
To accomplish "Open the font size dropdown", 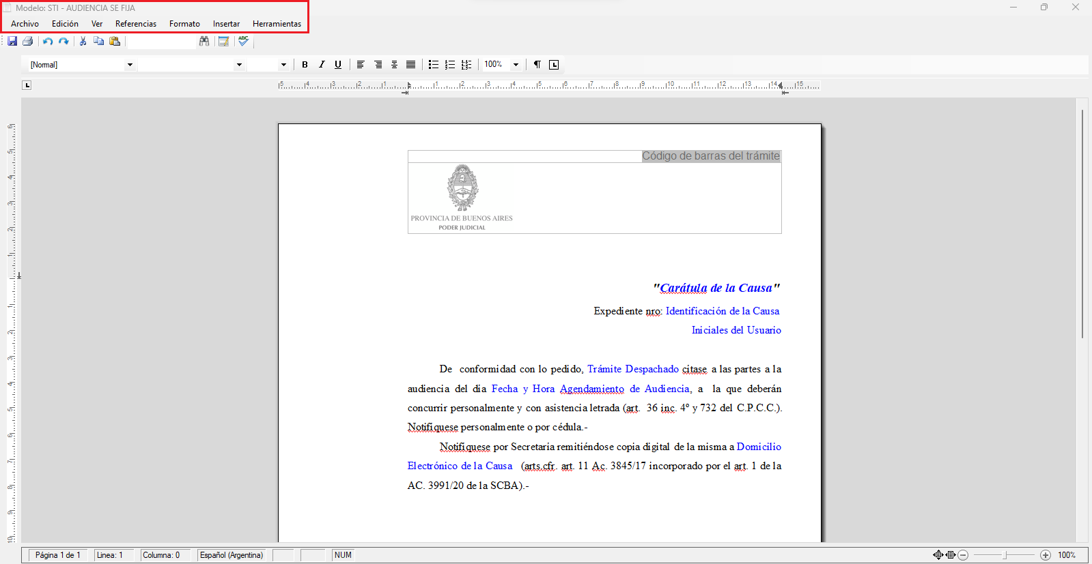I will [x=283, y=65].
